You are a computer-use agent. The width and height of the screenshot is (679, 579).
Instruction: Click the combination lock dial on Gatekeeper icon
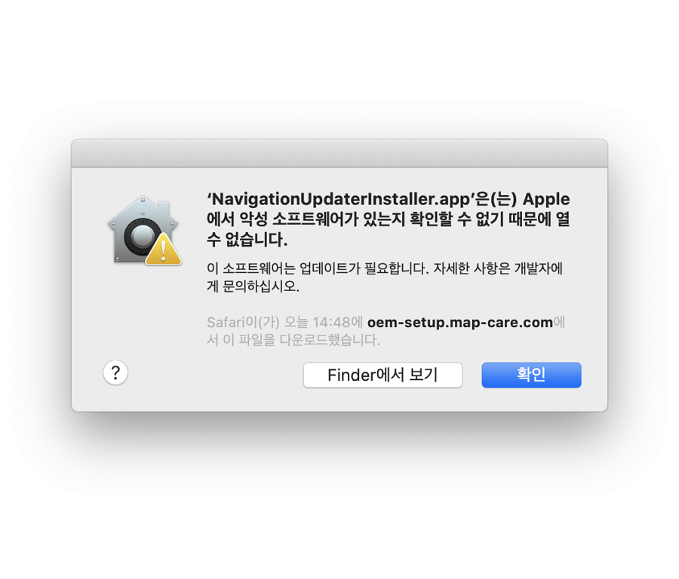click(x=140, y=236)
